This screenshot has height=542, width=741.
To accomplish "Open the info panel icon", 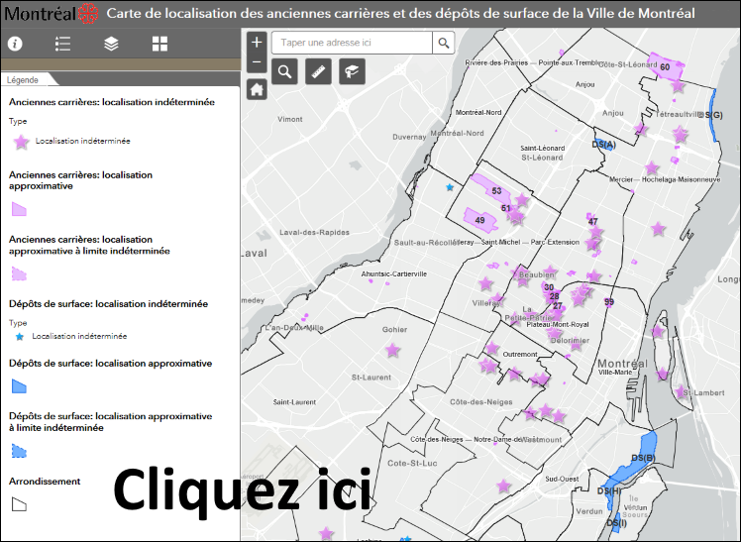I will (x=15, y=44).
